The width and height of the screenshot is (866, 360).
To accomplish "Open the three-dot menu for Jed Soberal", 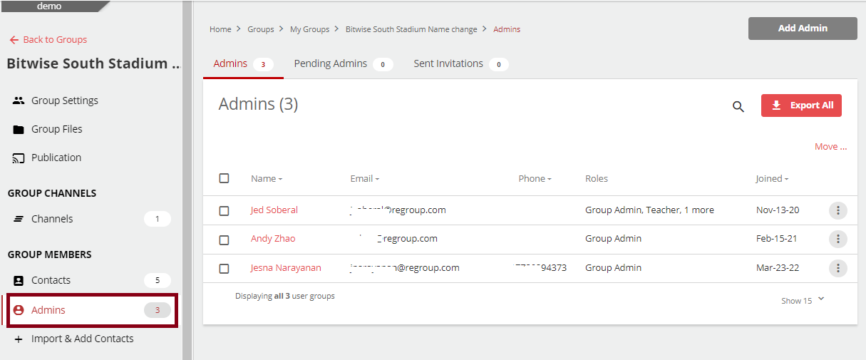I will click(838, 210).
